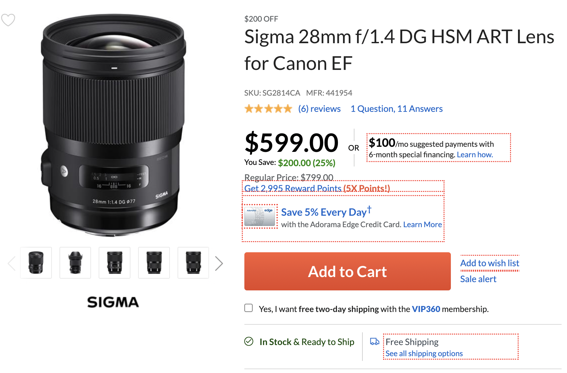The width and height of the screenshot is (567, 373).
Task: Open the fifth lens thumbnail
Action: (193, 263)
